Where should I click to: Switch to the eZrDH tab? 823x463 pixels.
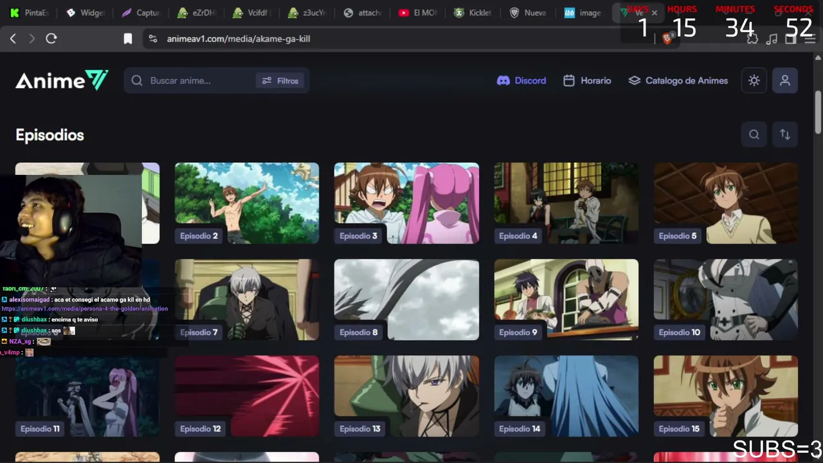click(197, 12)
